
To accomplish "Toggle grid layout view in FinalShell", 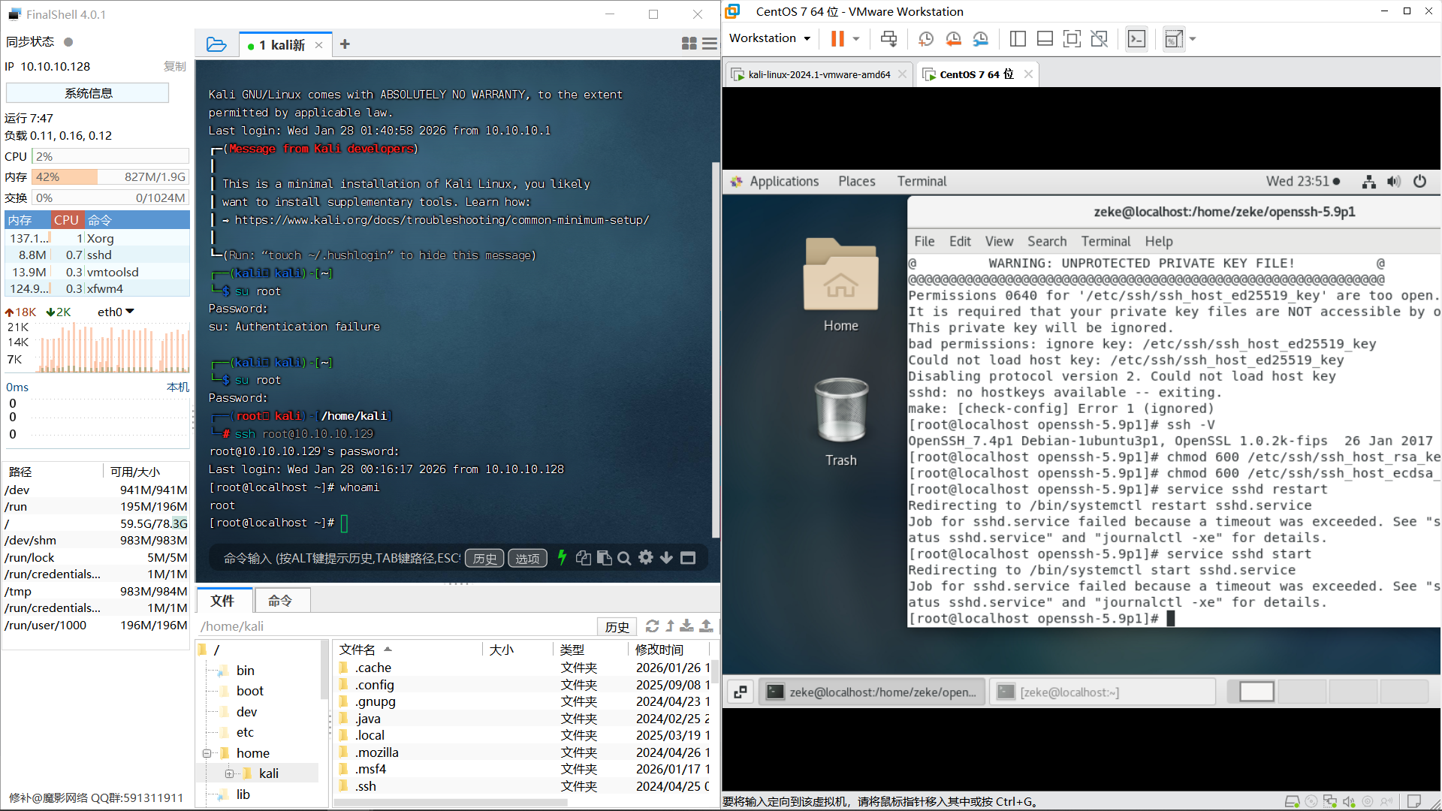I will [x=689, y=44].
